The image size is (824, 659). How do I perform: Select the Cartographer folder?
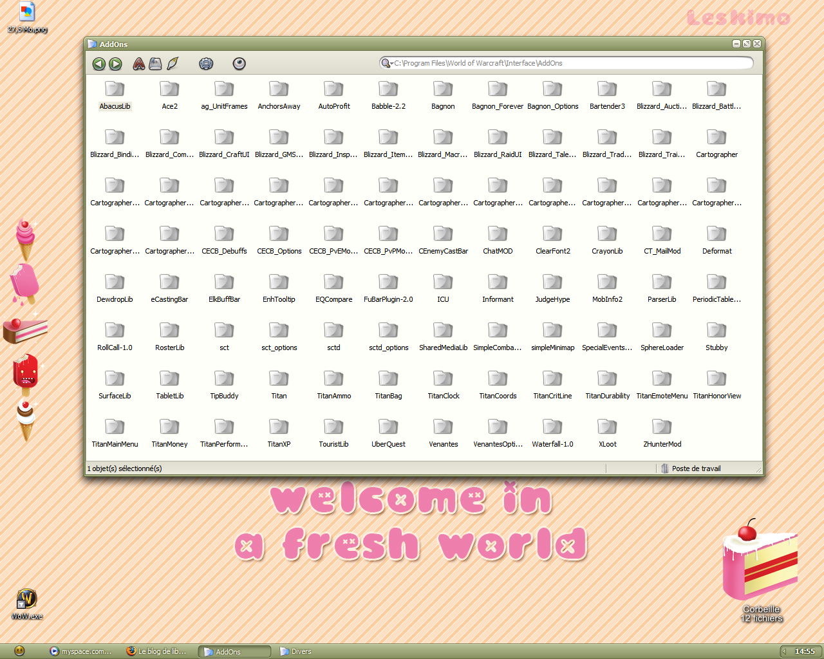[x=716, y=144]
